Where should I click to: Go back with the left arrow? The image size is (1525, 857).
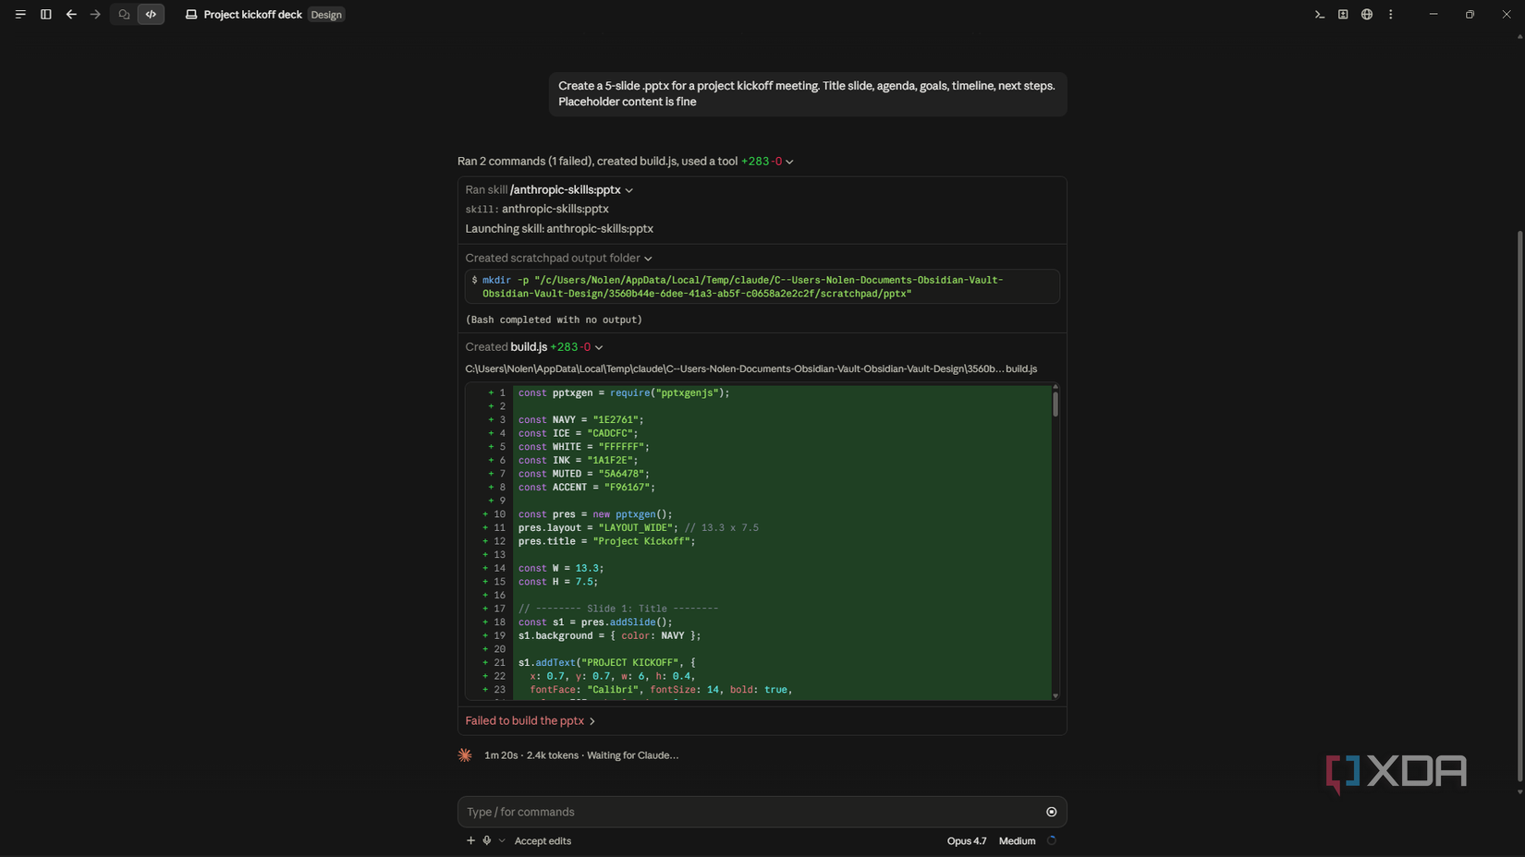(71, 15)
